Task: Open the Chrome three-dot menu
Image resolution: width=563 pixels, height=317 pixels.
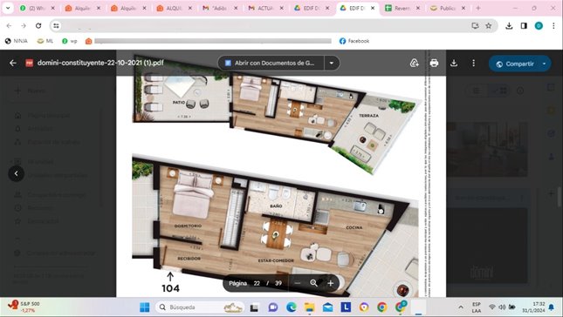Action: [553, 26]
